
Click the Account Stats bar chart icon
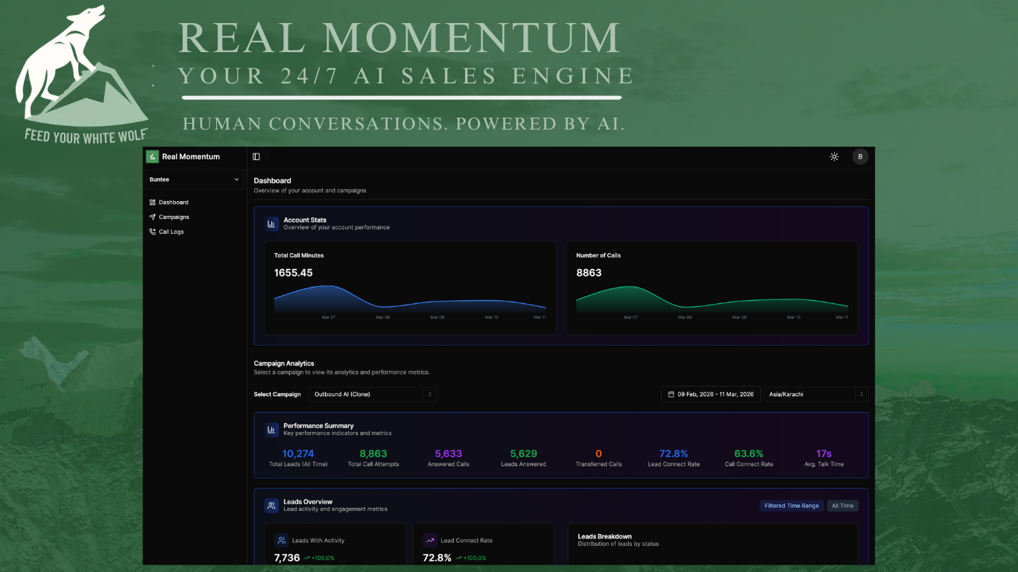coord(271,223)
